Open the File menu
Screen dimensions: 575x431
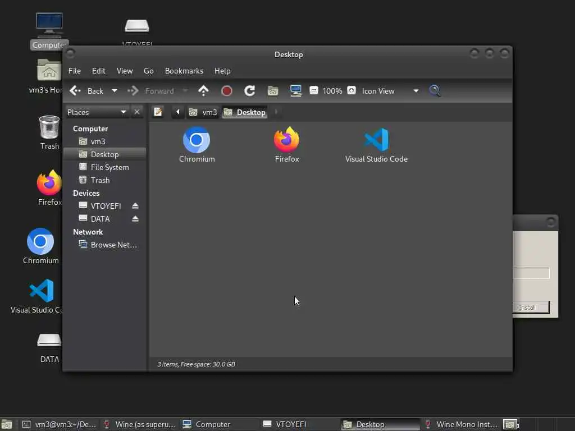[75, 71]
